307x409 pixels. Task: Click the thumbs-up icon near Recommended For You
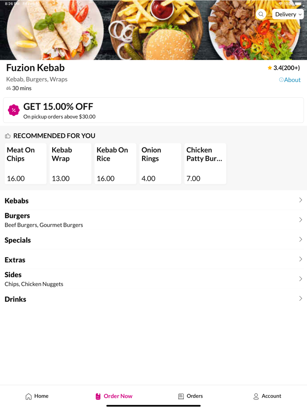click(7, 136)
